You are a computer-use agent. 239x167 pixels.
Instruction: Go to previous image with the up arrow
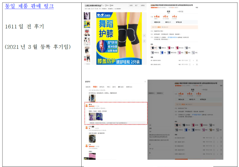[x=144, y=36]
